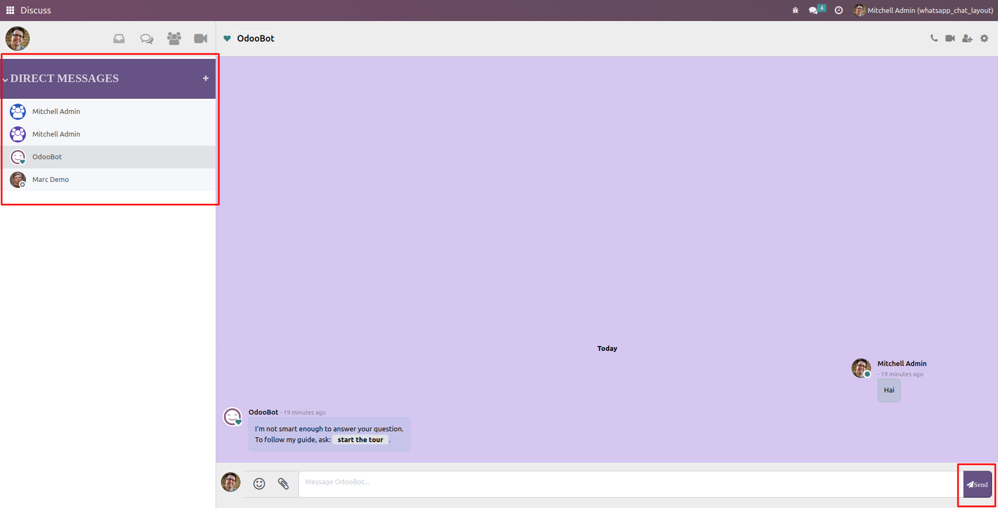The height and width of the screenshot is (508, 998).
Task: Click the Today date separator
Action: (x=607, y=348)
